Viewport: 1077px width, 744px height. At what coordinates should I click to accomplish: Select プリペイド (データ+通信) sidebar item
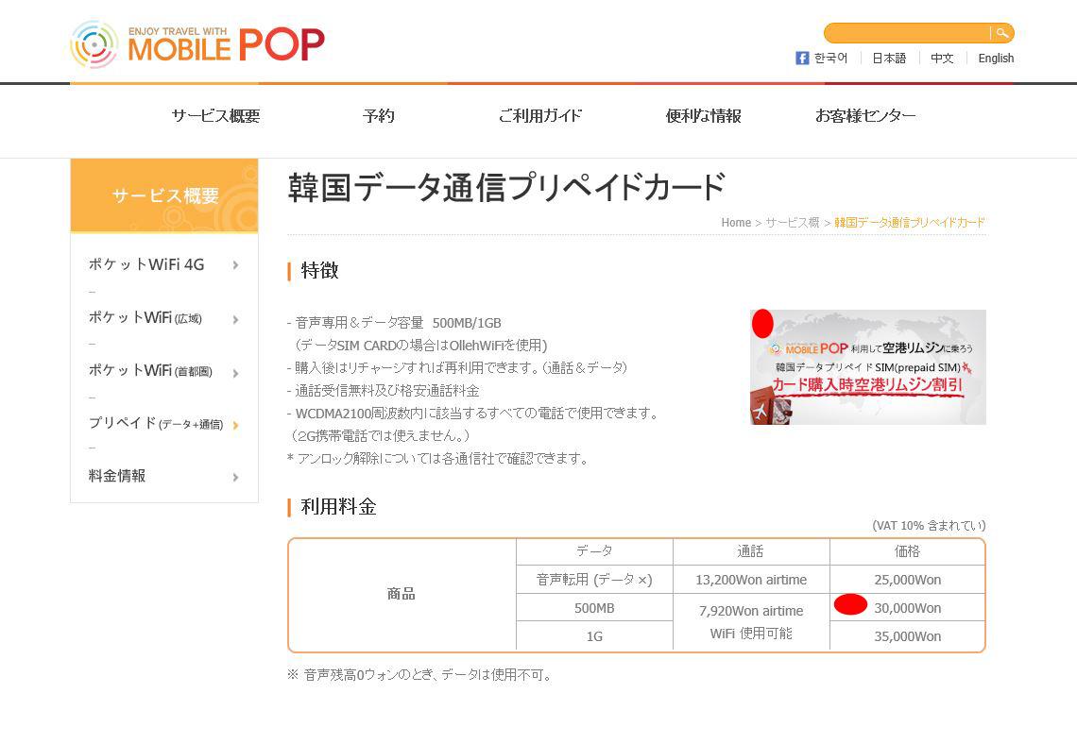(x=156, y=424)
